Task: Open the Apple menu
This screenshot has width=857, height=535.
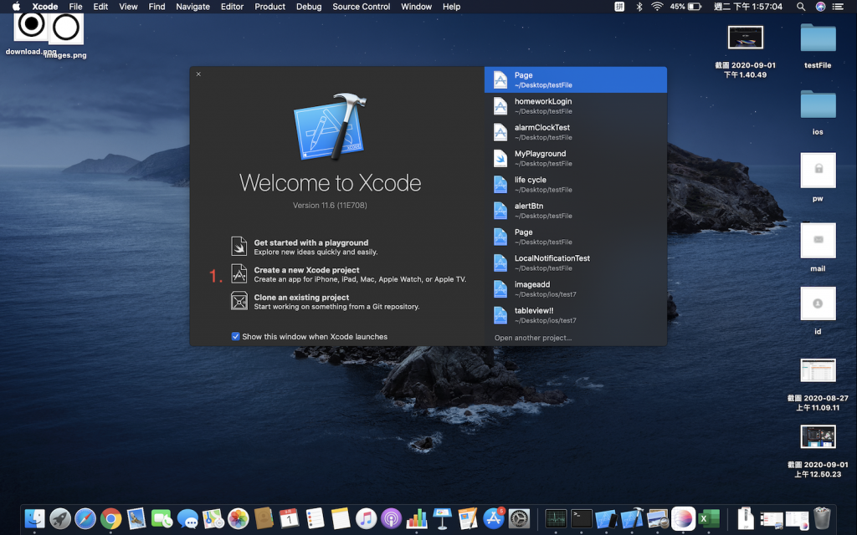Action: click(x=17, y=7)
